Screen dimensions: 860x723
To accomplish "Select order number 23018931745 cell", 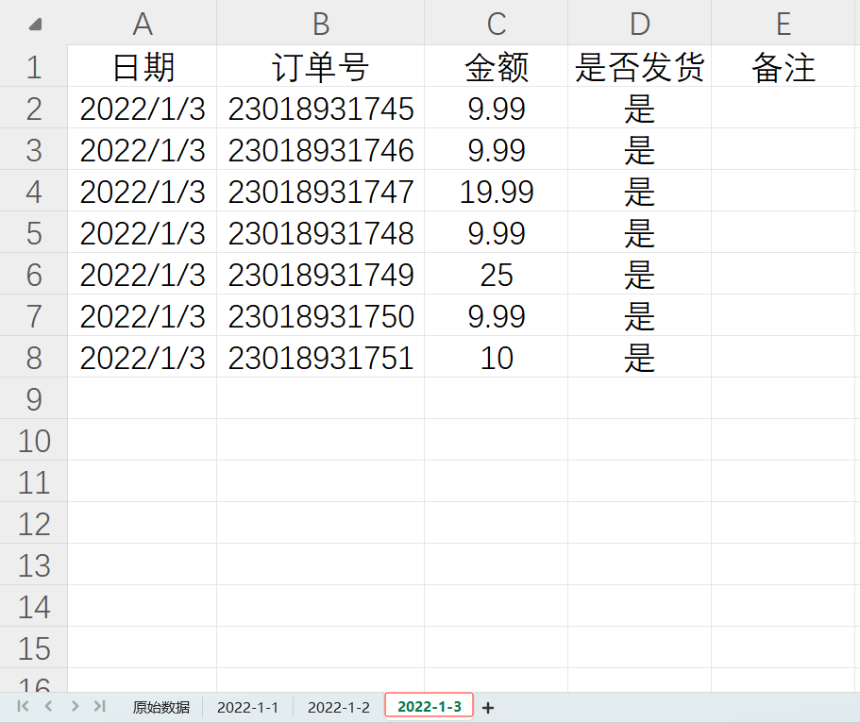I will [321, 108].
